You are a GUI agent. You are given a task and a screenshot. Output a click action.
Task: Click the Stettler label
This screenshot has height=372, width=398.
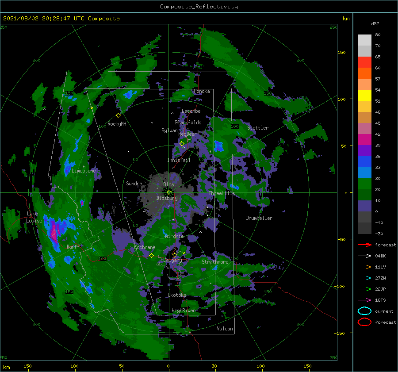pyautogui.click(x=258, y=128)
